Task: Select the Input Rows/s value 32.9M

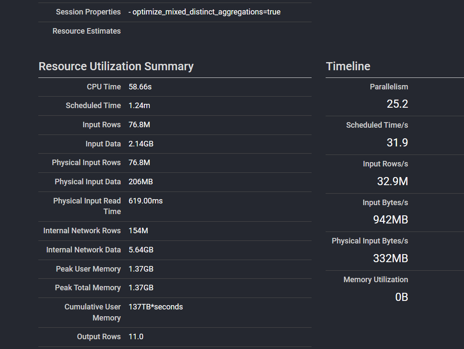Action: pyautogui.click(x=392, y=181)
